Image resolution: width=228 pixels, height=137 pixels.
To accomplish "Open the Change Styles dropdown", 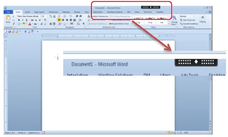I will click(x=174, y=20).
